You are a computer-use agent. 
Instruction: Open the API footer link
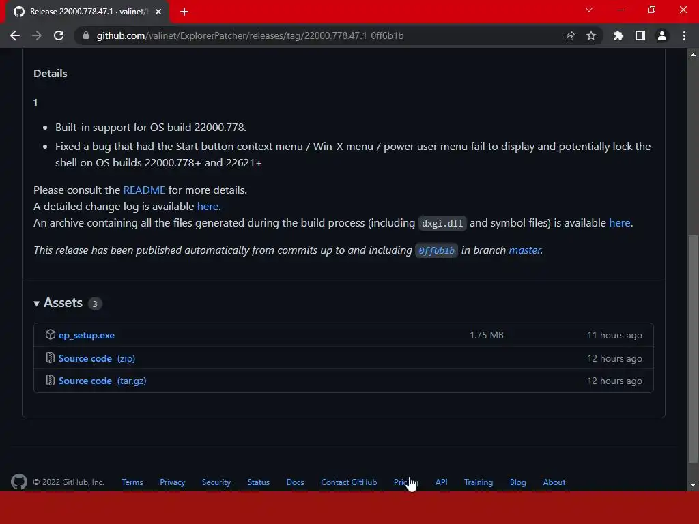442,482
